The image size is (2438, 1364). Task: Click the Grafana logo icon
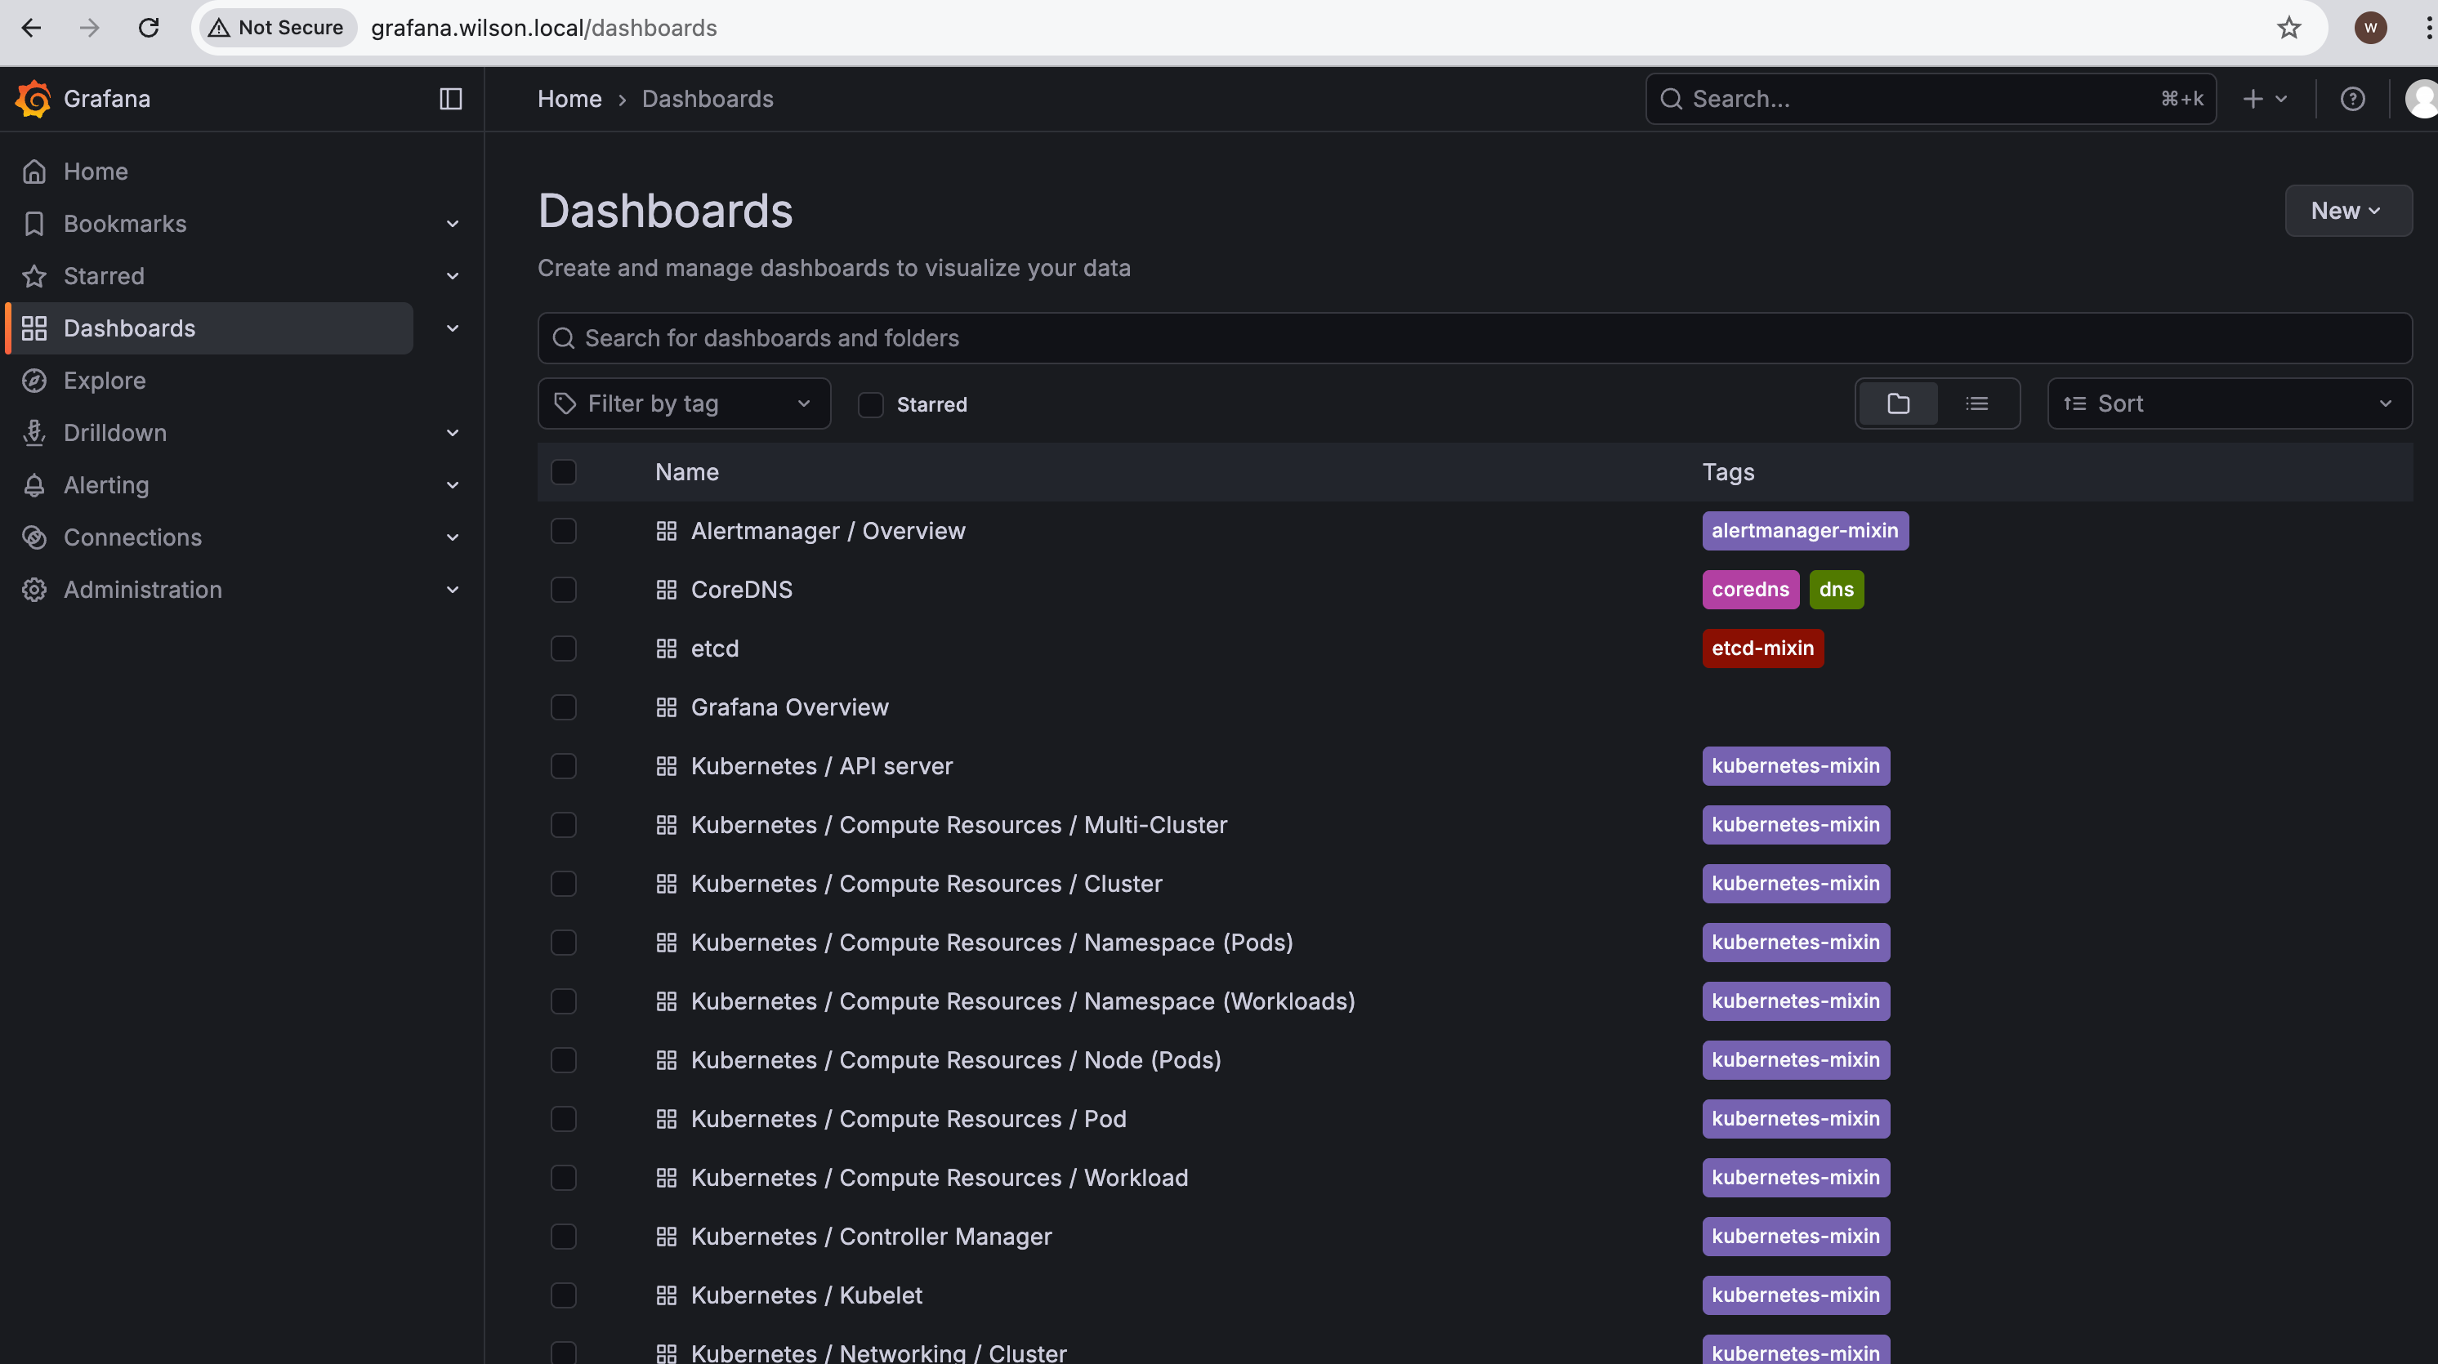pos(34,100)
